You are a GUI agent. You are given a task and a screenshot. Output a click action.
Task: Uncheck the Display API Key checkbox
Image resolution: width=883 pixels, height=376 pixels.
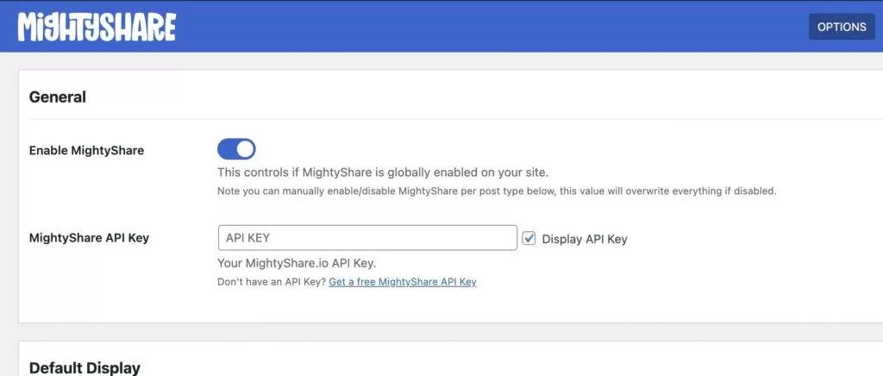(529, 238)
